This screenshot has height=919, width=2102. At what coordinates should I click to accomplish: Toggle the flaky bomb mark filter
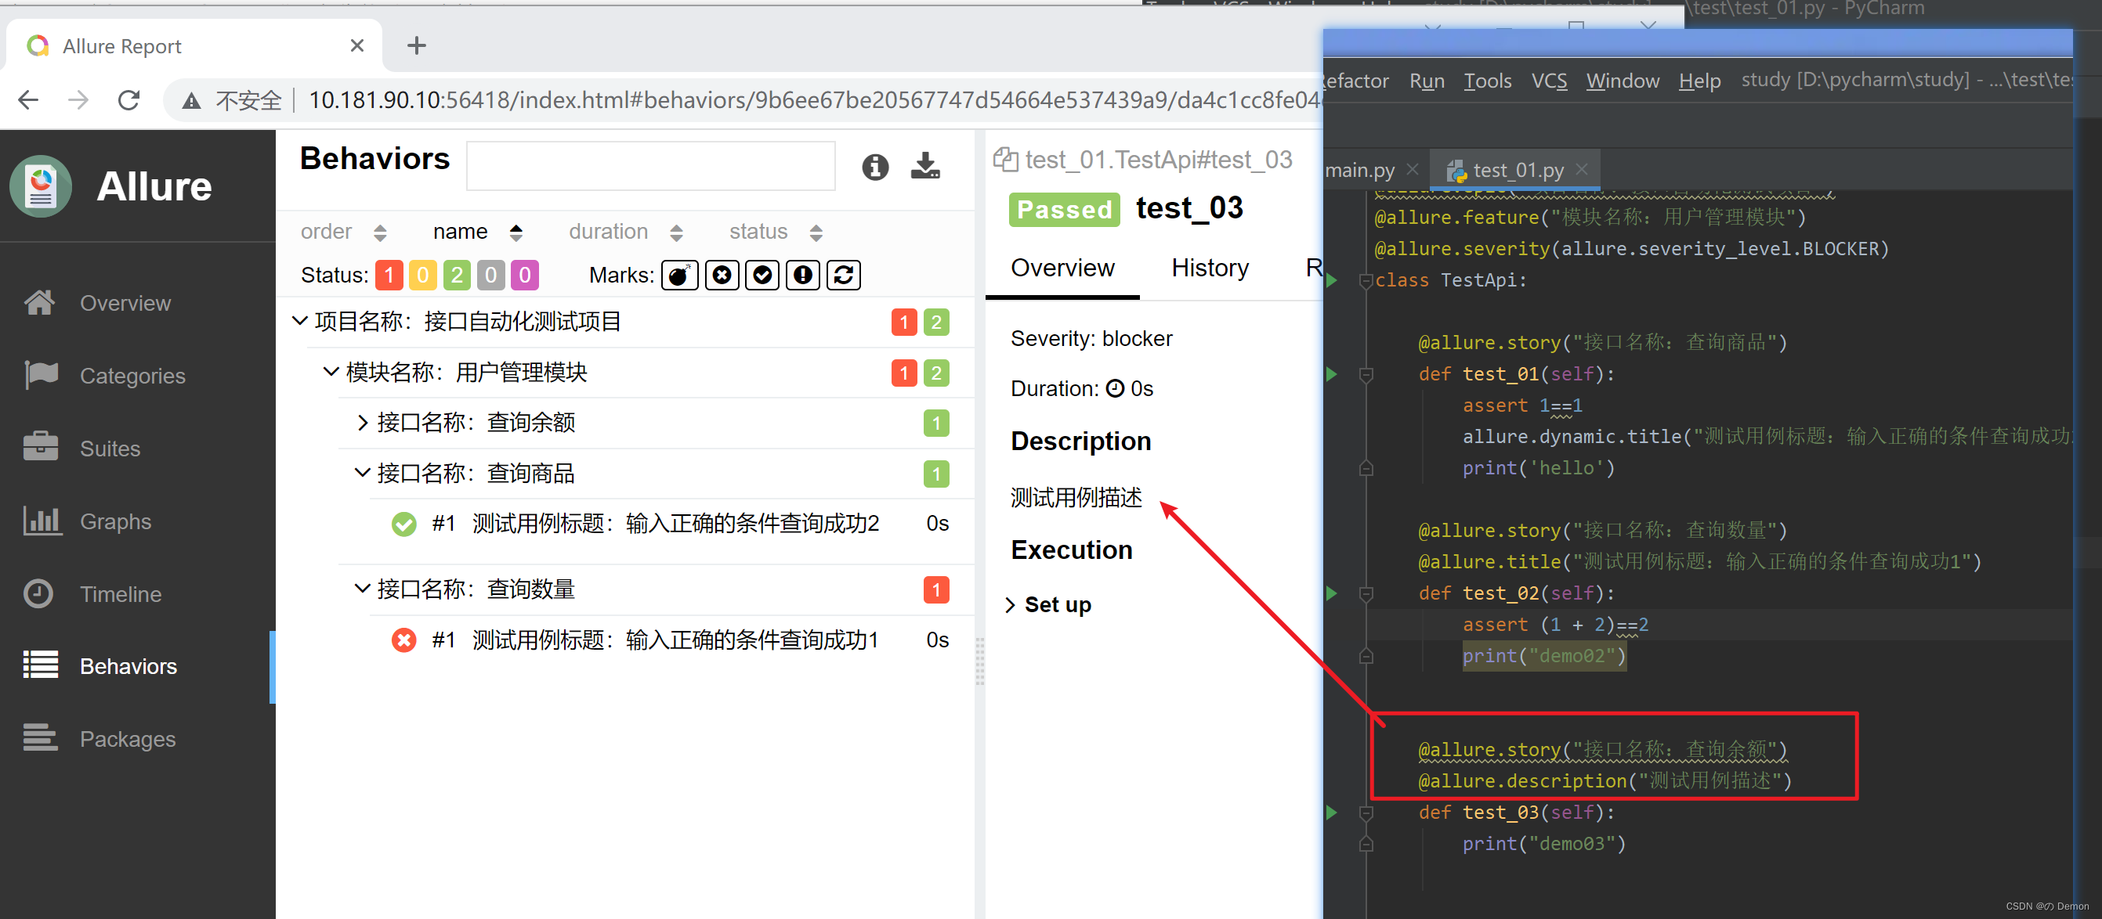pyautogui.click(x=679, y=276)
